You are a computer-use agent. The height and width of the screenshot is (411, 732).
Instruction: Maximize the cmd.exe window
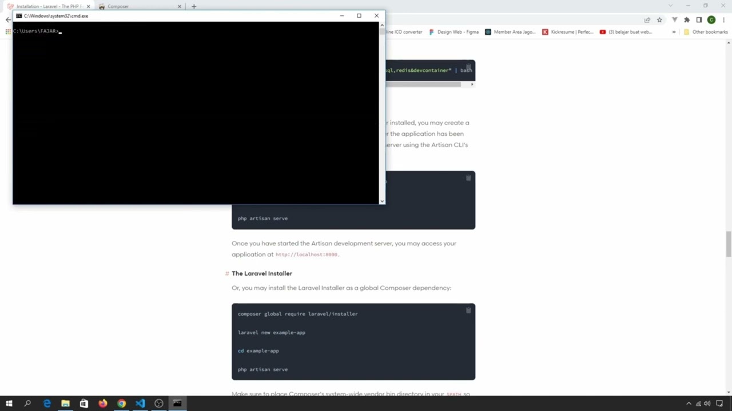(359, 16)
